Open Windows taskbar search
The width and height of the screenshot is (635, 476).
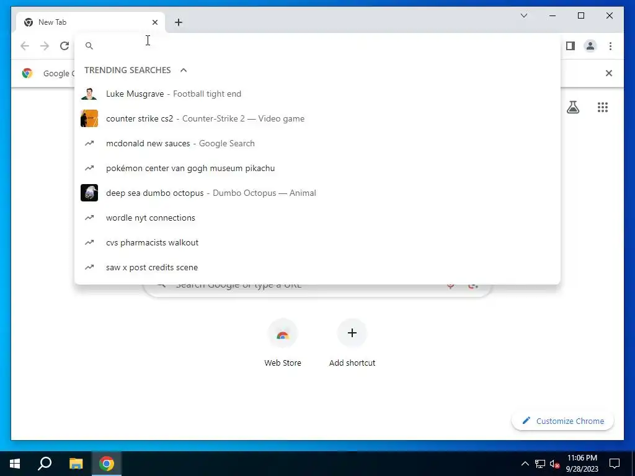point(45,464)
